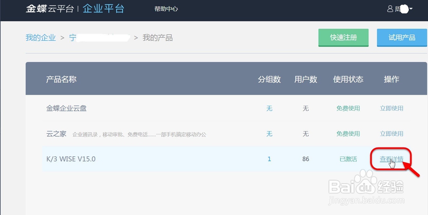428x215 pixels.
Task: Click the 产品名称 column header
Action: [x=61, y=79]
